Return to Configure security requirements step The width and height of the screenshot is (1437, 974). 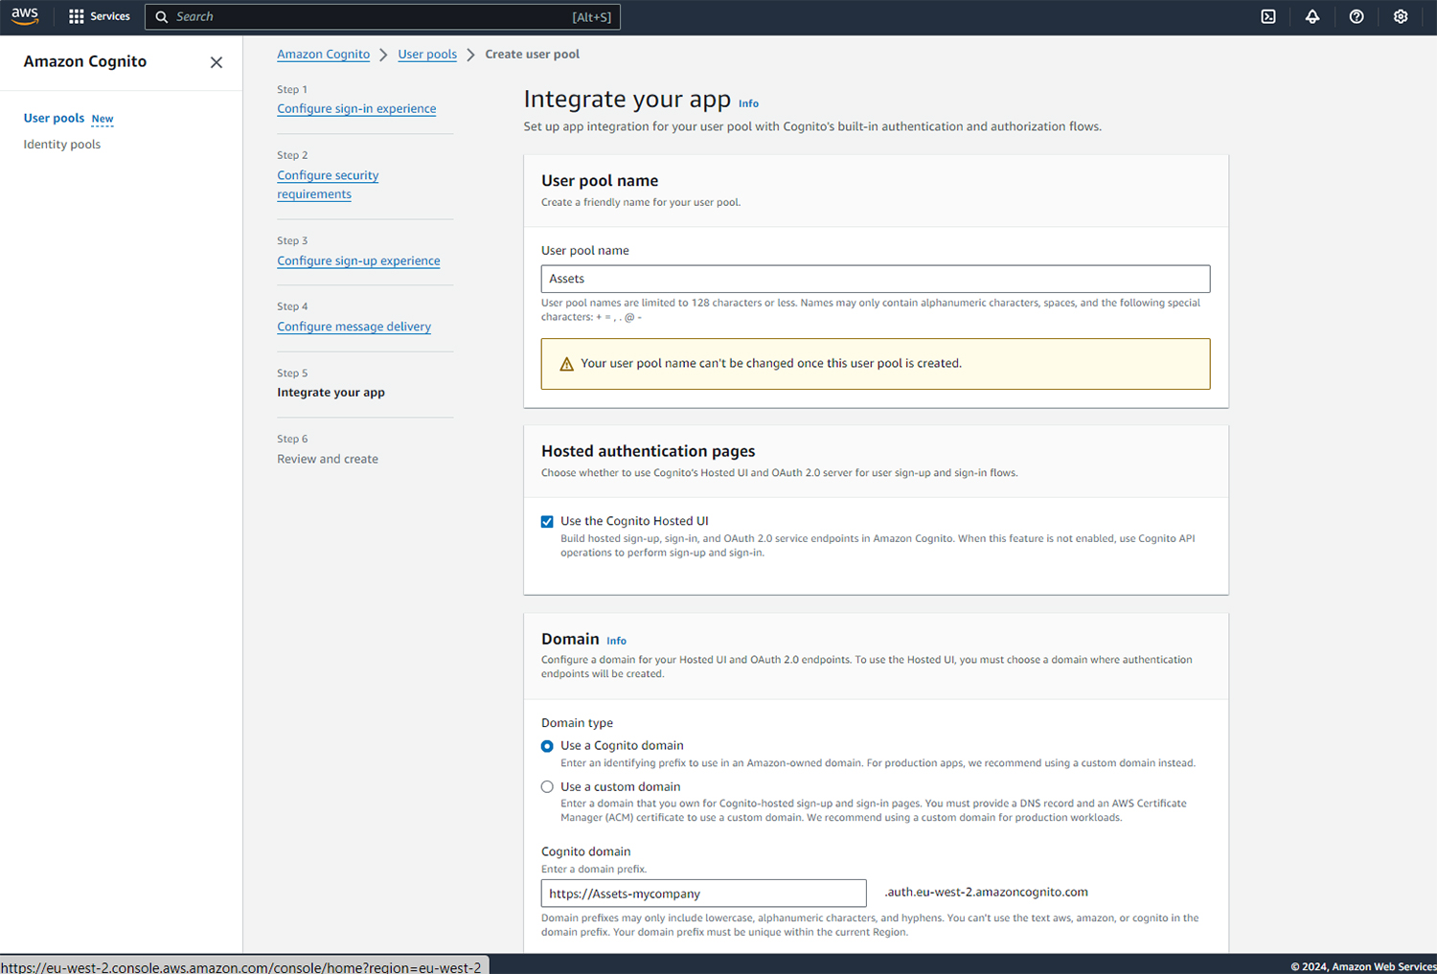pos(328,185)
